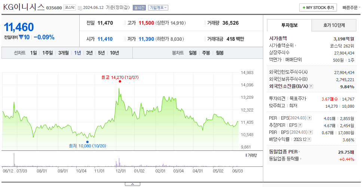Click the 투자의견 link

[x=277, y=99]
